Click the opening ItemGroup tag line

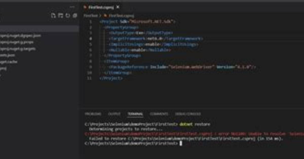click(117, 62)
